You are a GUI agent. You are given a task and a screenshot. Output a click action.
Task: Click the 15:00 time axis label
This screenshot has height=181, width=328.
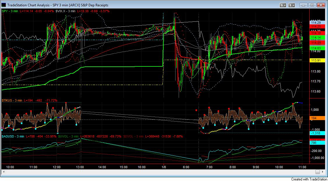coord(123,167)
